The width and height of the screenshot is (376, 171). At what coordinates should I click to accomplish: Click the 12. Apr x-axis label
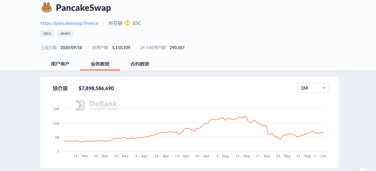162,156
